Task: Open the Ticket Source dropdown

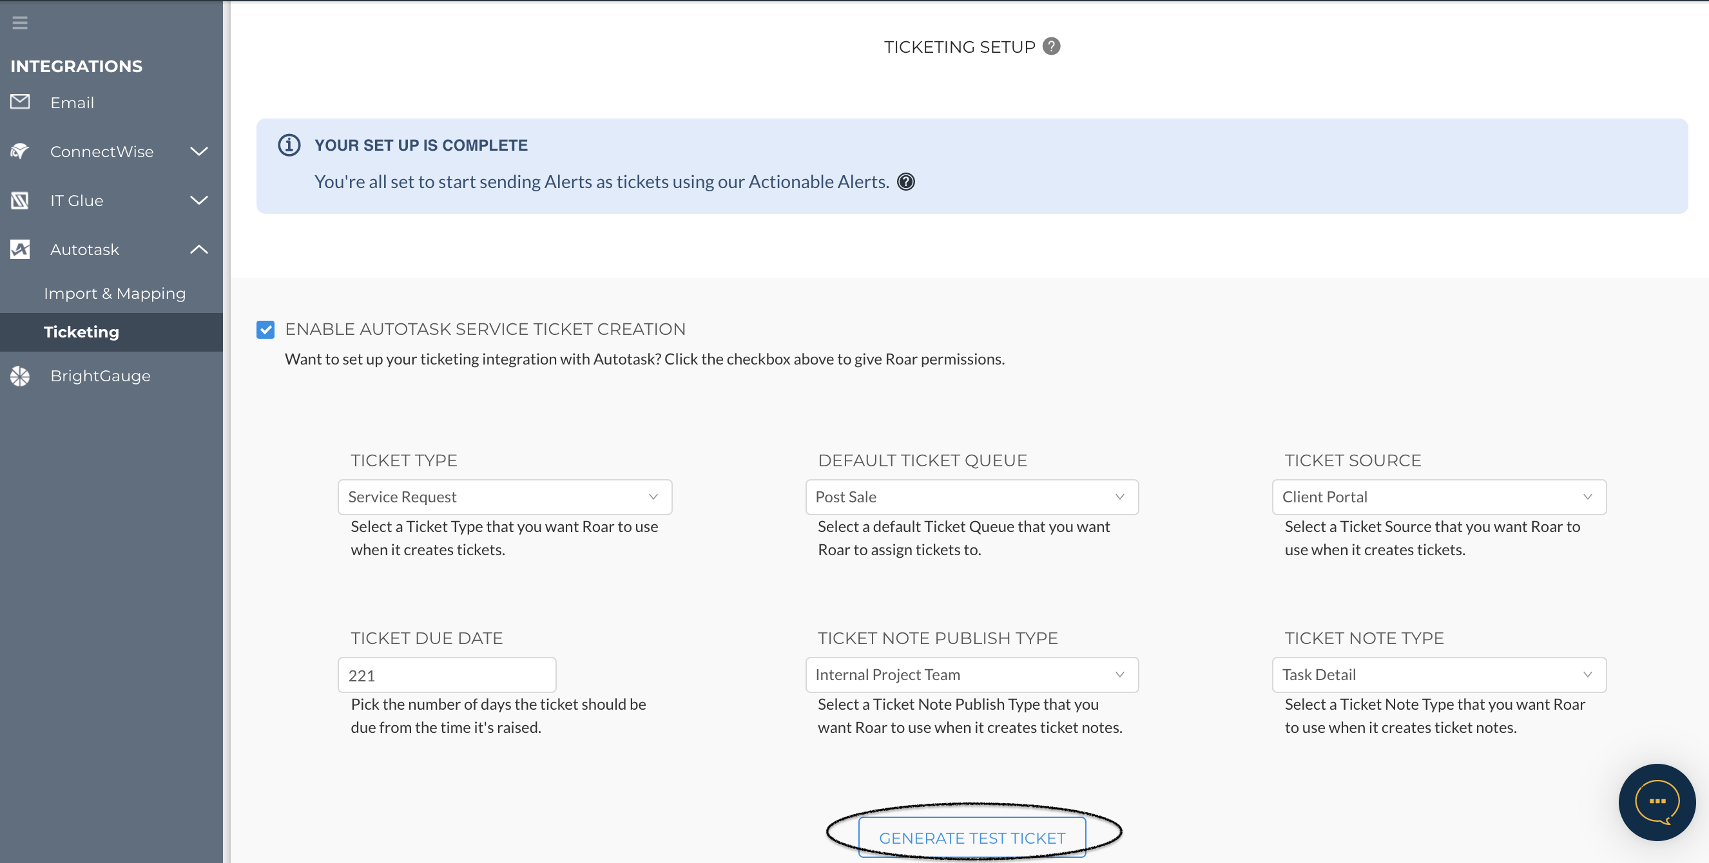Action: coord(1438,497)
